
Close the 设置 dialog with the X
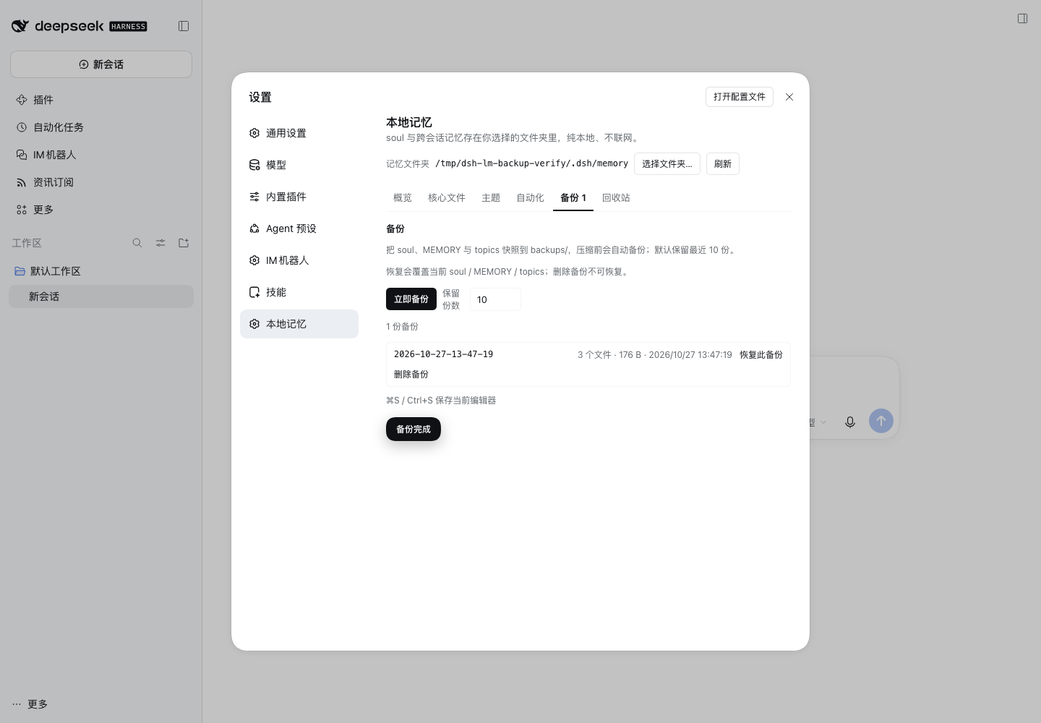coord(789,97)
